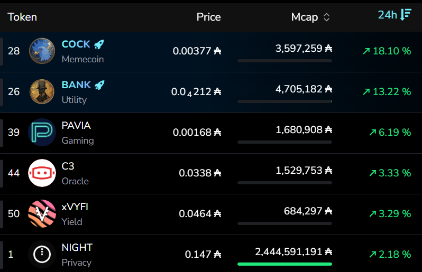Viewport: 422px width, 272px height.
Task: Sort by the Mcap column label
Action: (x=305, y=17)
